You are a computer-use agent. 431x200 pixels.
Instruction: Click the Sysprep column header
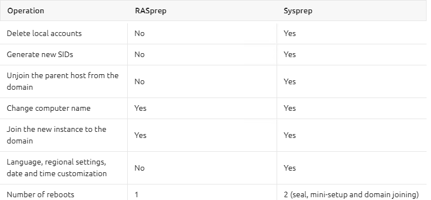click(298, 11)
